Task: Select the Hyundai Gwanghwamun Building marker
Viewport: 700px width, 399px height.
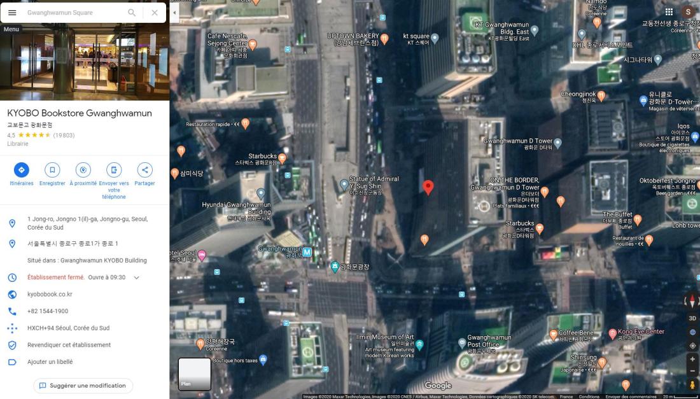Action: click(x=261, y=193)
